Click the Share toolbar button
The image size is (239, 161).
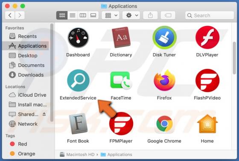tap(150, 15)
